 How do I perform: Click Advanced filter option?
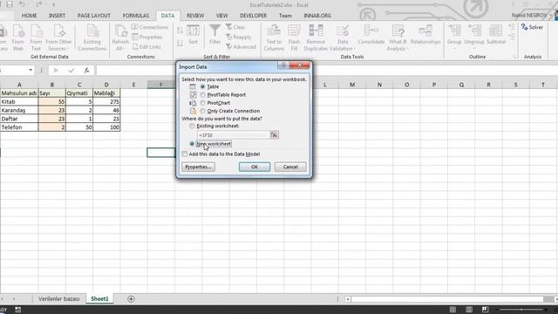[241, 46]
